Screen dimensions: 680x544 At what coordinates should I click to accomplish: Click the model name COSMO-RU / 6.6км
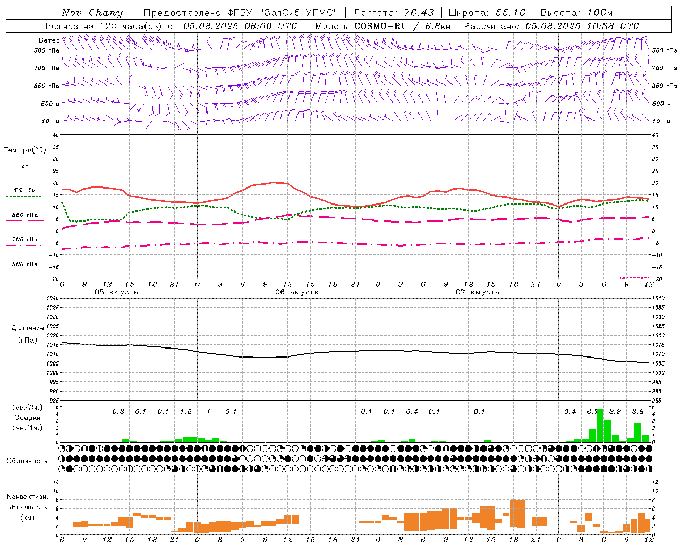403,26
